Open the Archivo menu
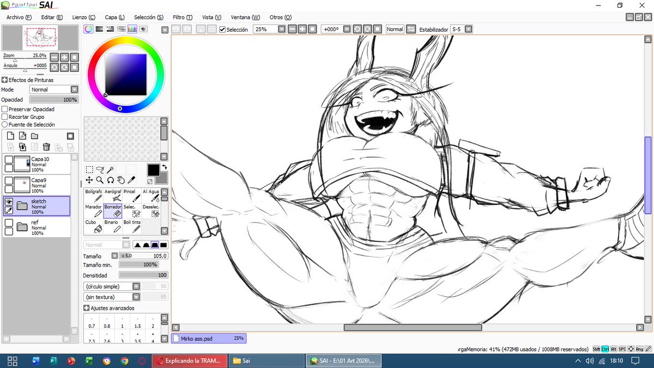654x368 pixels. 19,17
